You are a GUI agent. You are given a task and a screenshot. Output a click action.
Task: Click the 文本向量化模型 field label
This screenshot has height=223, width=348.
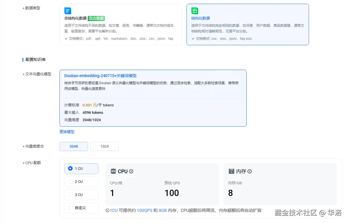(38, 74)
